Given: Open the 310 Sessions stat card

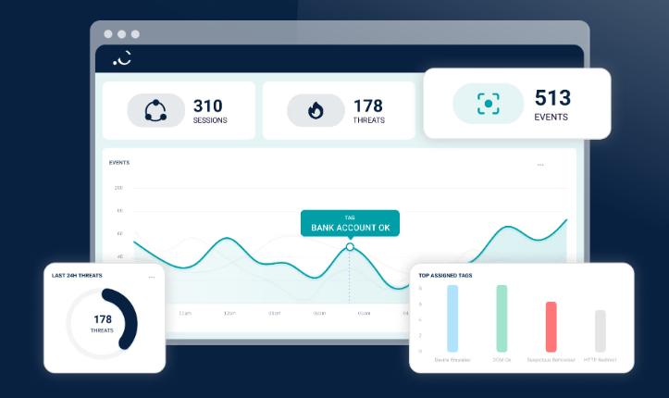Looking at the screenshot, I should [179, 110].
